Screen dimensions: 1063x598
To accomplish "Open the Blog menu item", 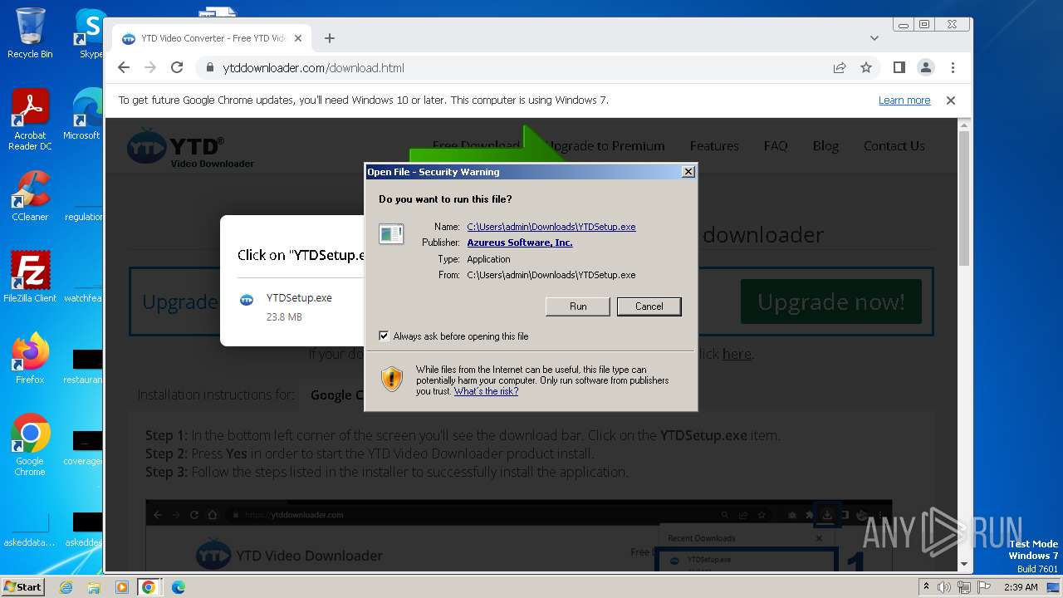I will tap(825, 146).
